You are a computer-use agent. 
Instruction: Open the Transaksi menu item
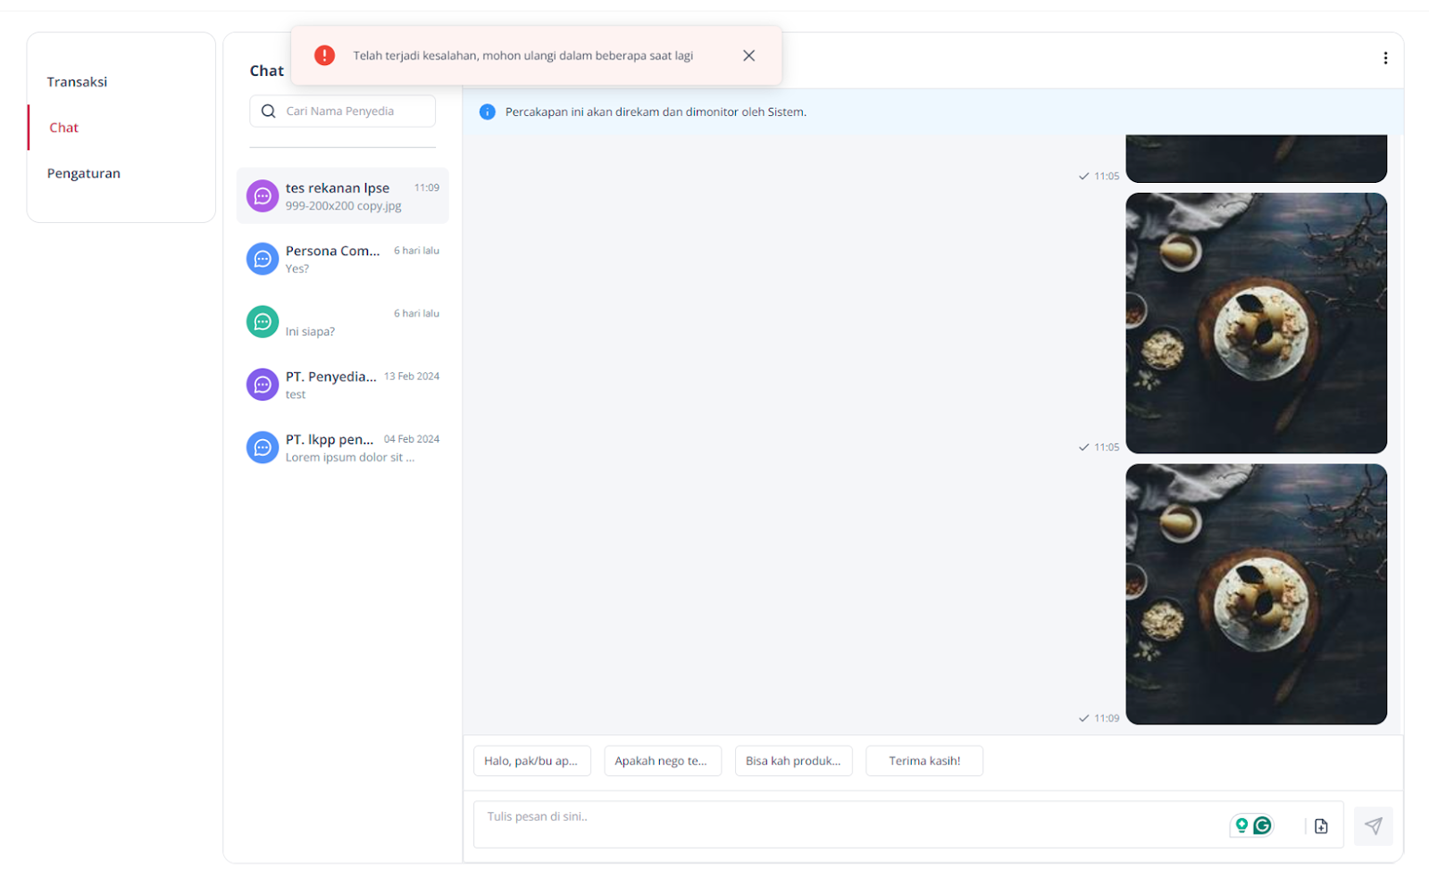pyautogui.click(x=77, y=82)
